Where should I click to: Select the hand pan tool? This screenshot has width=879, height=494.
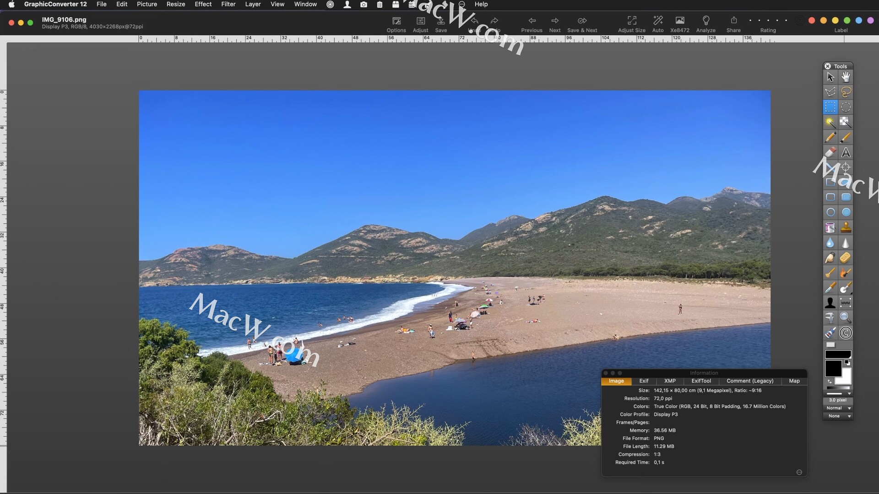click(x=846, y=77)
